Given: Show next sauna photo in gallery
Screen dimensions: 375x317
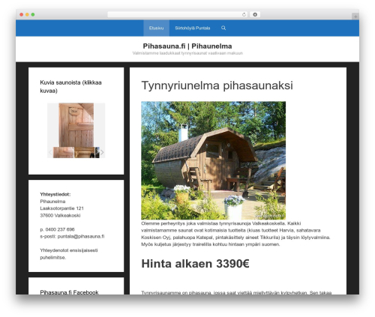Looking at the screenshot, I should pyautogui.click(x=102, y=152).
